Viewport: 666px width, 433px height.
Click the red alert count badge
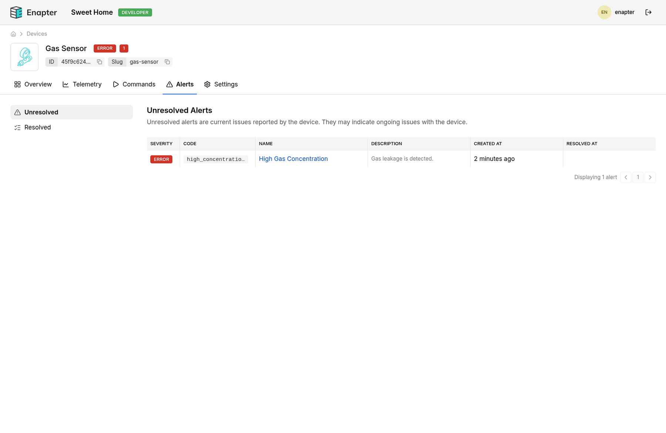(x=124, y=48)
